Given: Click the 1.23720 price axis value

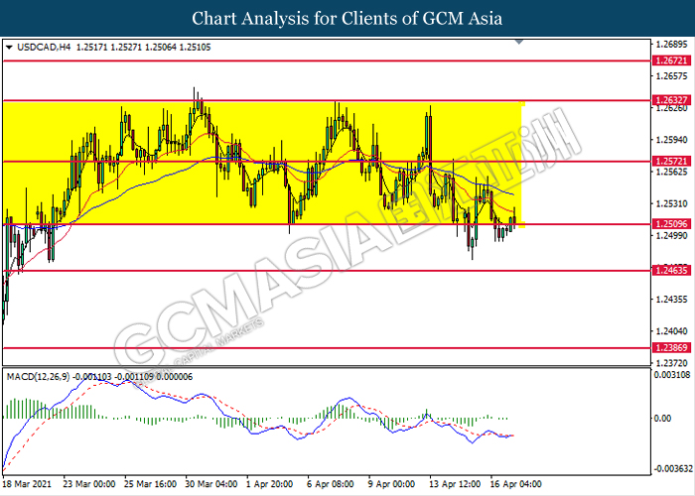Looking at the screenshot, I should point(672,363).
